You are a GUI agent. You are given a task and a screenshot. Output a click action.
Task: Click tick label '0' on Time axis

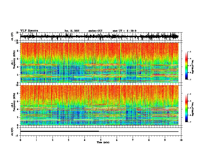(x=20, y=140)
